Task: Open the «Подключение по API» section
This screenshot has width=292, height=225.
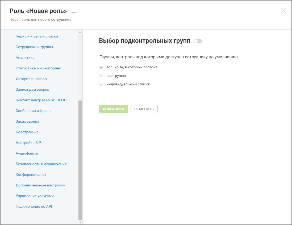Action: point(34,206)
